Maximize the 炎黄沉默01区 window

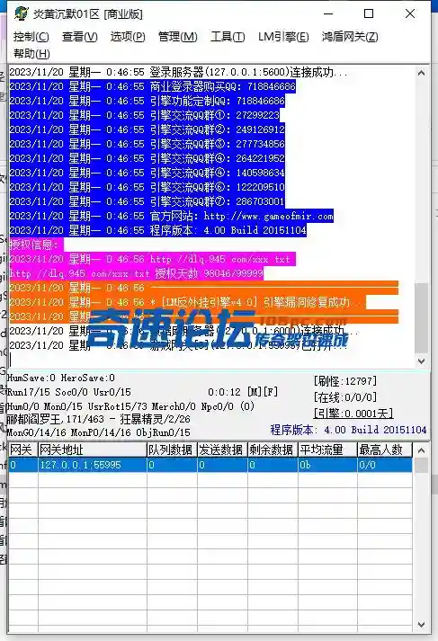point(369,13)
